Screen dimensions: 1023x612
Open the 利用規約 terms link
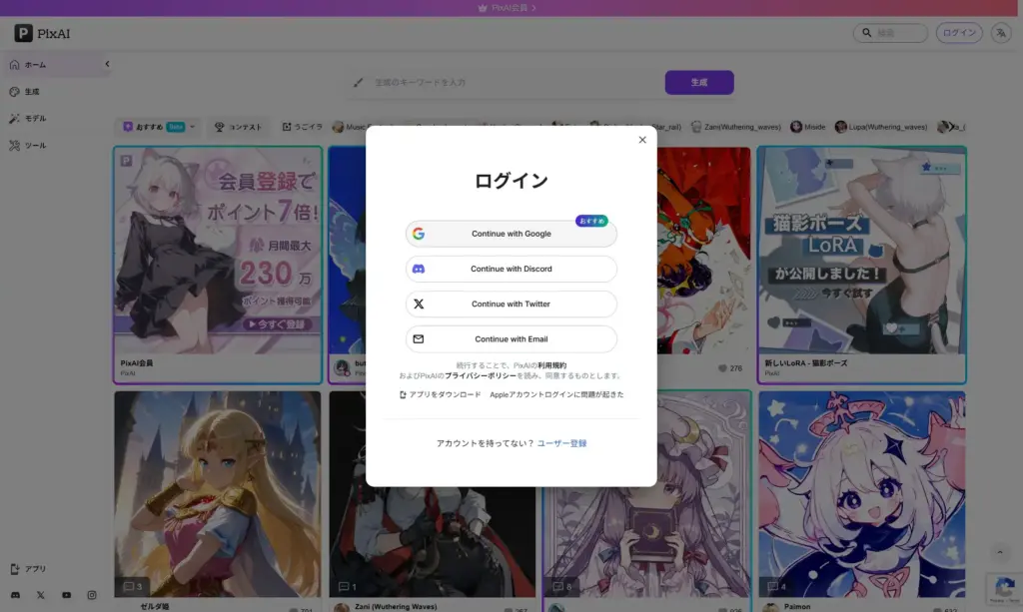point(551,365)
